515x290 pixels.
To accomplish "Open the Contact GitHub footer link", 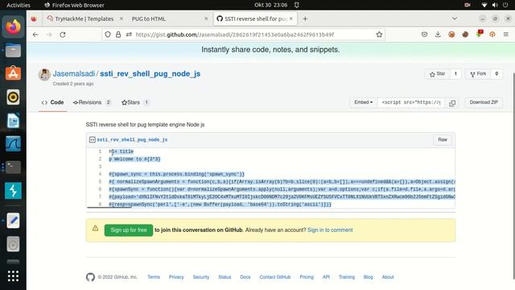I will tap(275, 277).
